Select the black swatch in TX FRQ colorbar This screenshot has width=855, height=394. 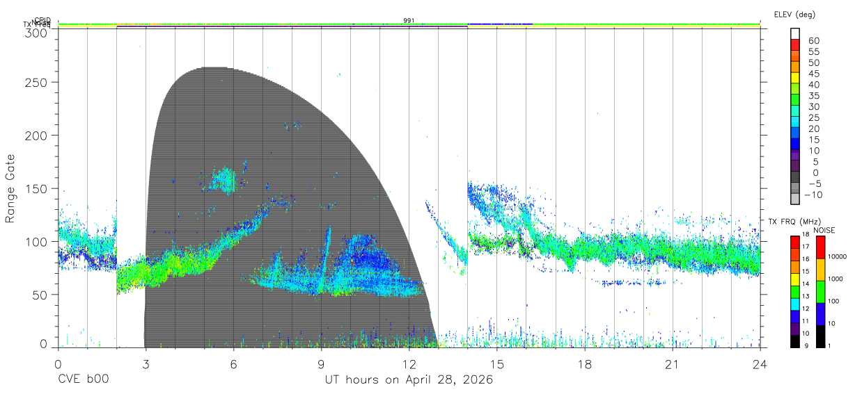pos(794,341)
